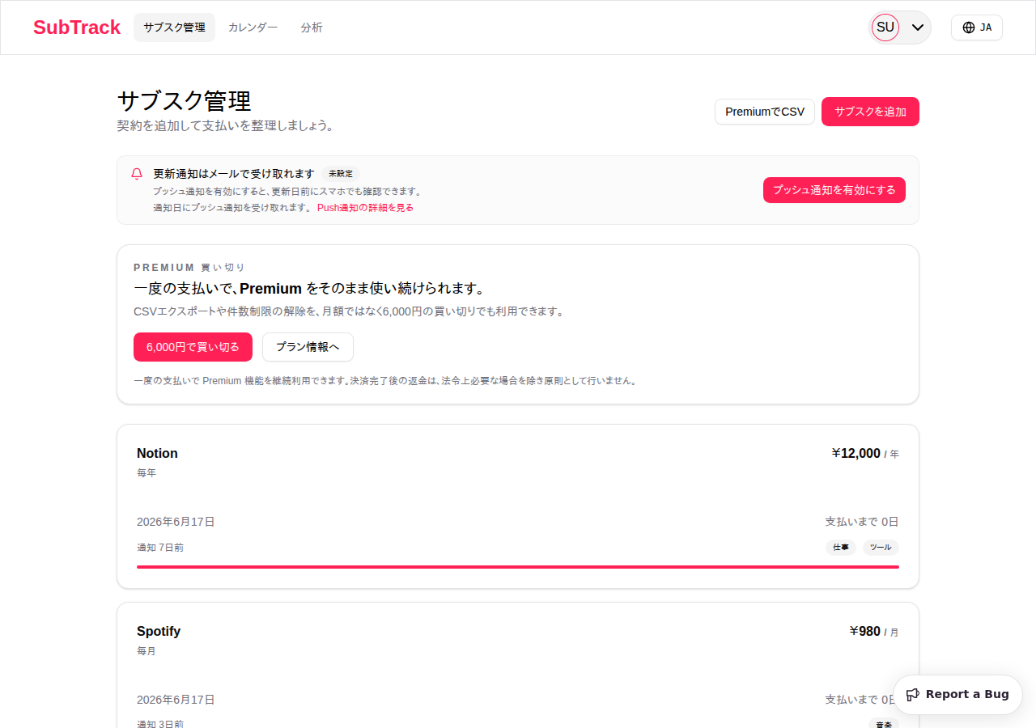
Task: Click the Notion payment progress bar
Action: click(518, 567)
